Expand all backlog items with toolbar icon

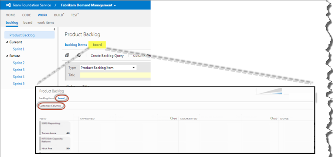(x=67, y=56)
